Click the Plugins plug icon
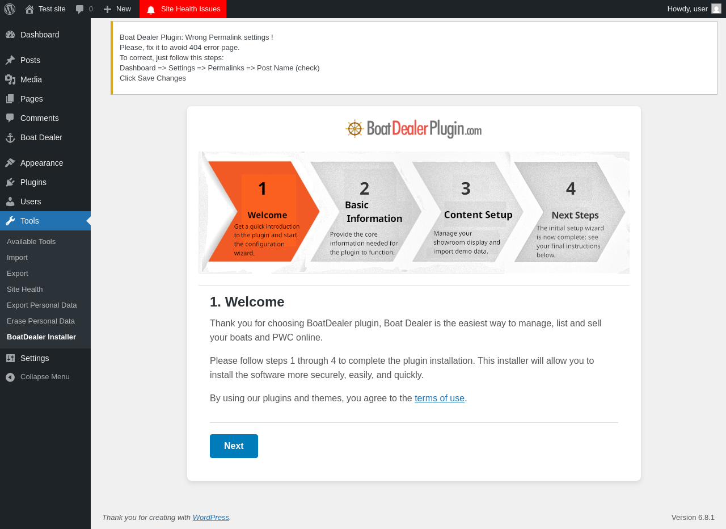The width and height of the screenshot is (726, 529). [10, 182]
